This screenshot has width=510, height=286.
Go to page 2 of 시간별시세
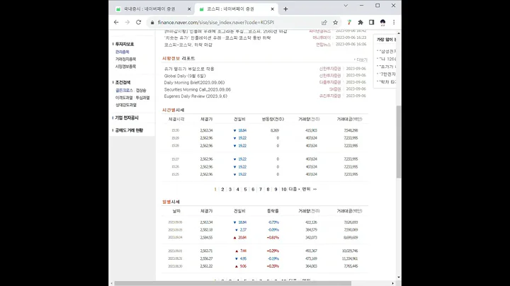coord(222,189)
